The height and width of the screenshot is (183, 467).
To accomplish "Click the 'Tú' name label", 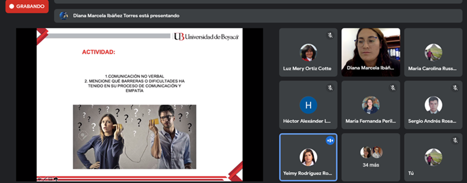I will click(x=411, y=173).
